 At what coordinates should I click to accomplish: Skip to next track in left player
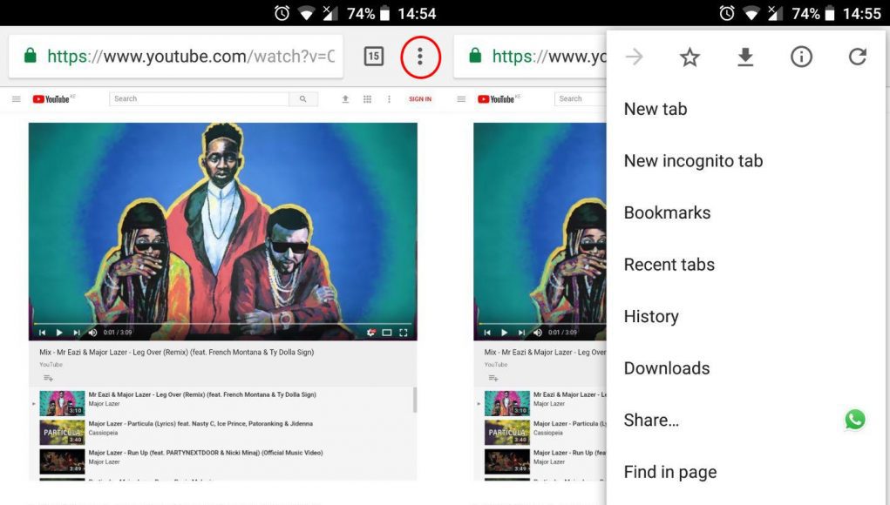76,333
